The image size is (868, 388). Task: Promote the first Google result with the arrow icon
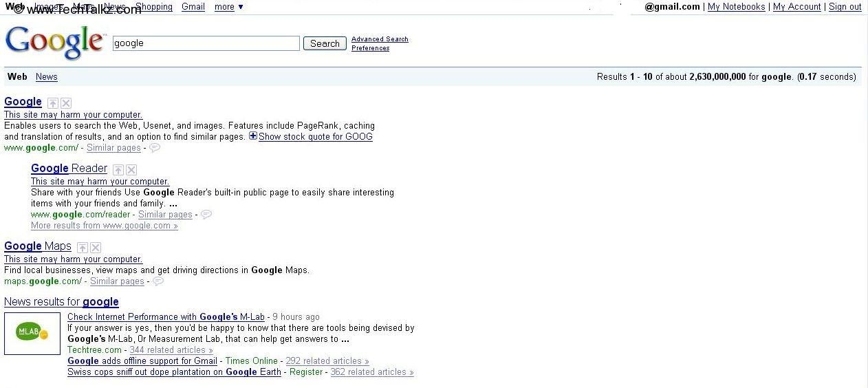point(53,103)
